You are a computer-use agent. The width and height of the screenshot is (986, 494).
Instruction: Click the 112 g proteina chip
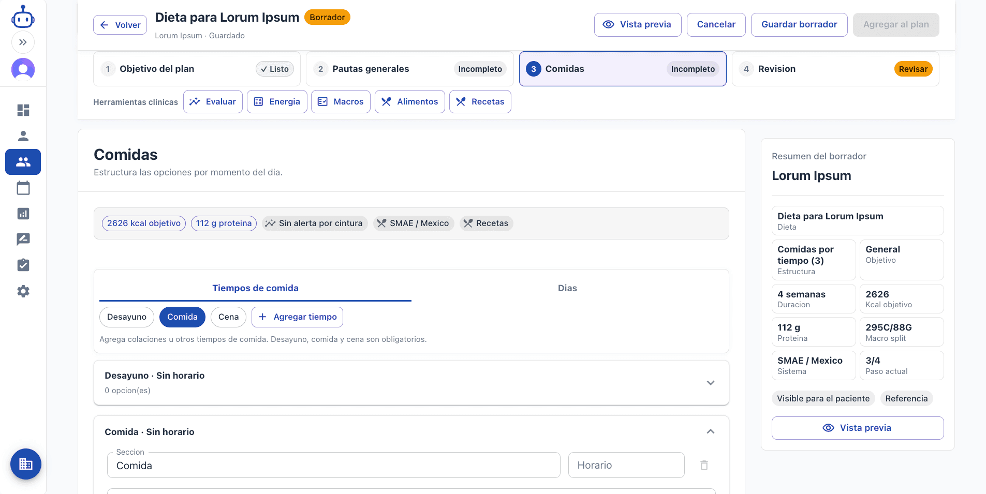[x=224, y=223]
